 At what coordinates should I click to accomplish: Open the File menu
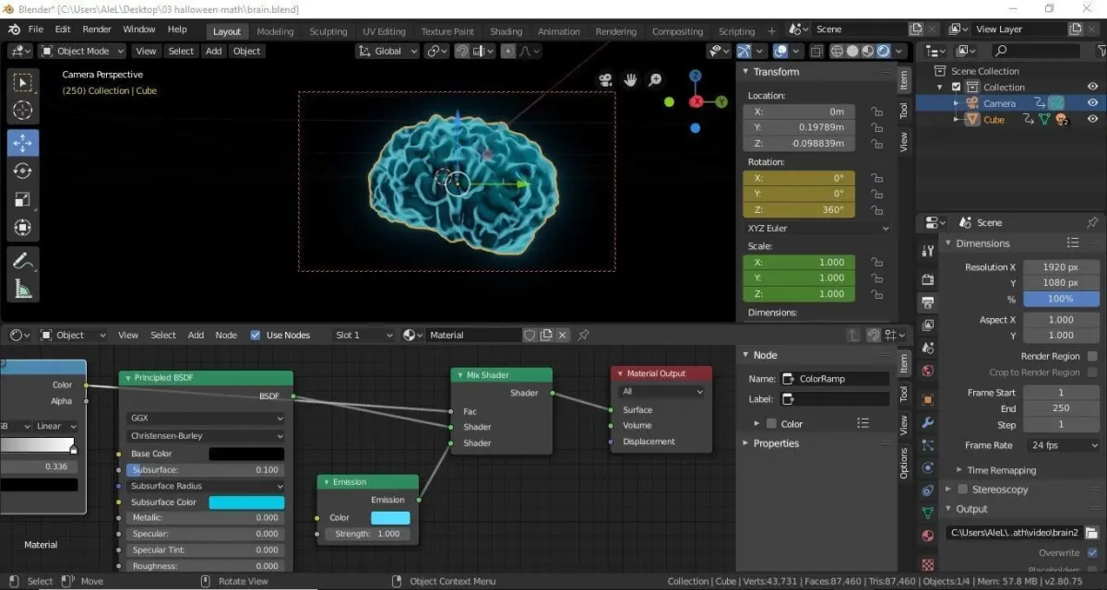tap(35, 29)
